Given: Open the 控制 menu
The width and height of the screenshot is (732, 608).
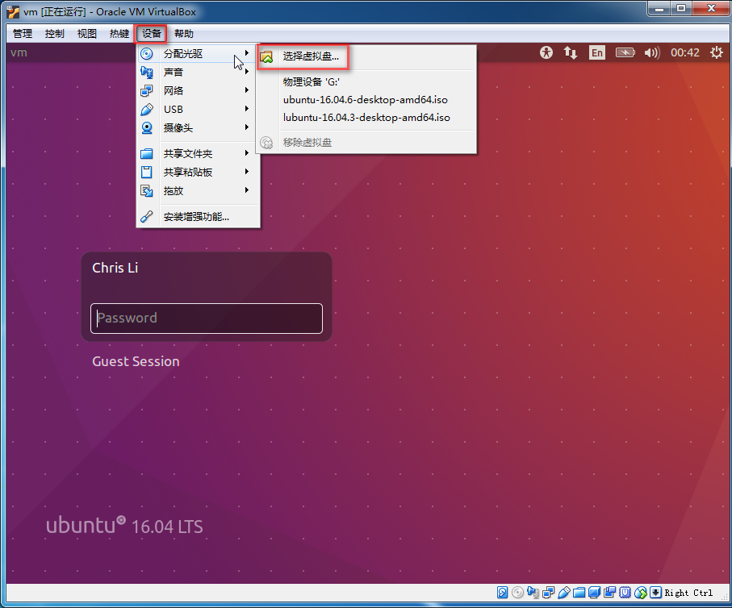Looking at the screenshot, I should point(55,34).
